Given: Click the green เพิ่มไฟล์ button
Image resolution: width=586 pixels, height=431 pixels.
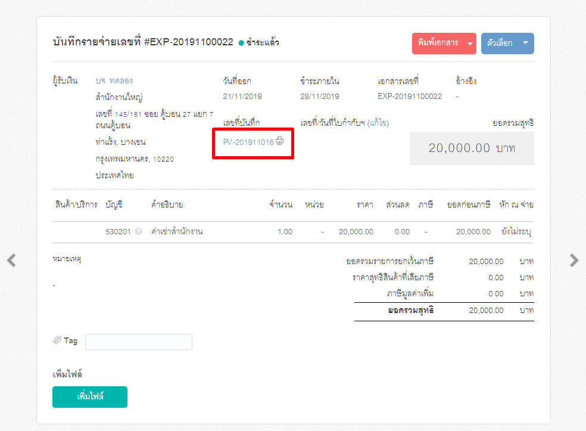Looking at the screenshot, I should click(90, 396).
